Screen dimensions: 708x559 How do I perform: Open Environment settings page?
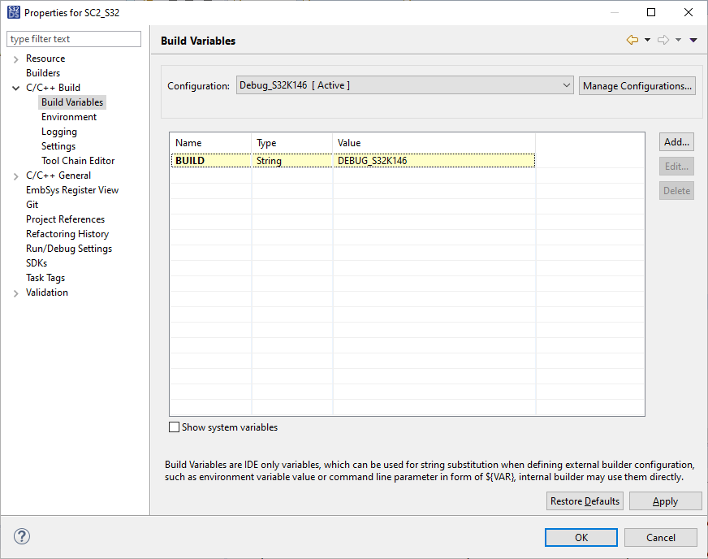tap(69, 117)
